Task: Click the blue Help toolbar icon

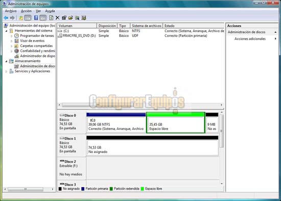Action: [x=36, y=18]
